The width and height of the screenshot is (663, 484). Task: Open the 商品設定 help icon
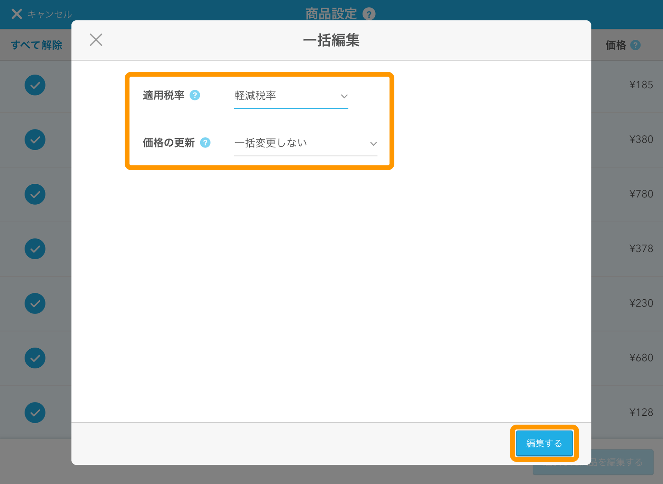369,14
